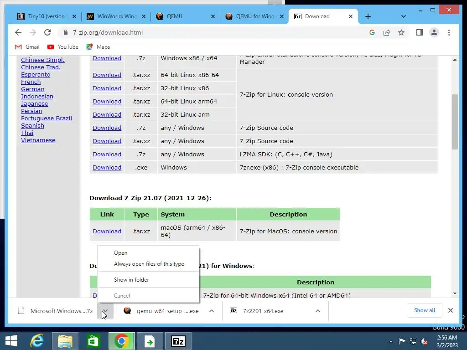Reload the 7-zip download page
The width and height of the screenshot is (467, 350).
click(47, 32)
